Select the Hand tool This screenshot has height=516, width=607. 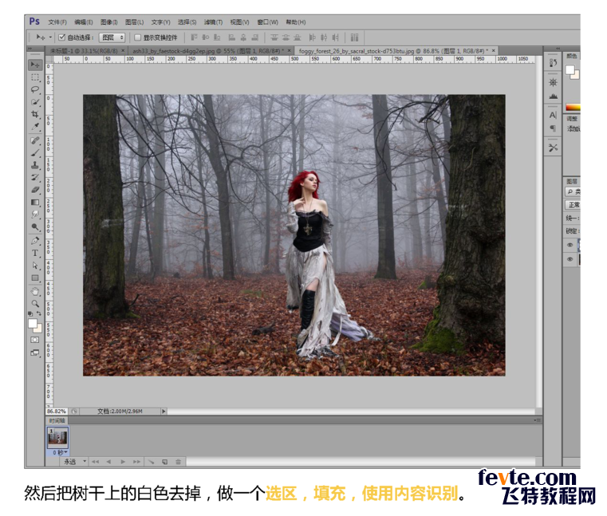pos(35,291)
